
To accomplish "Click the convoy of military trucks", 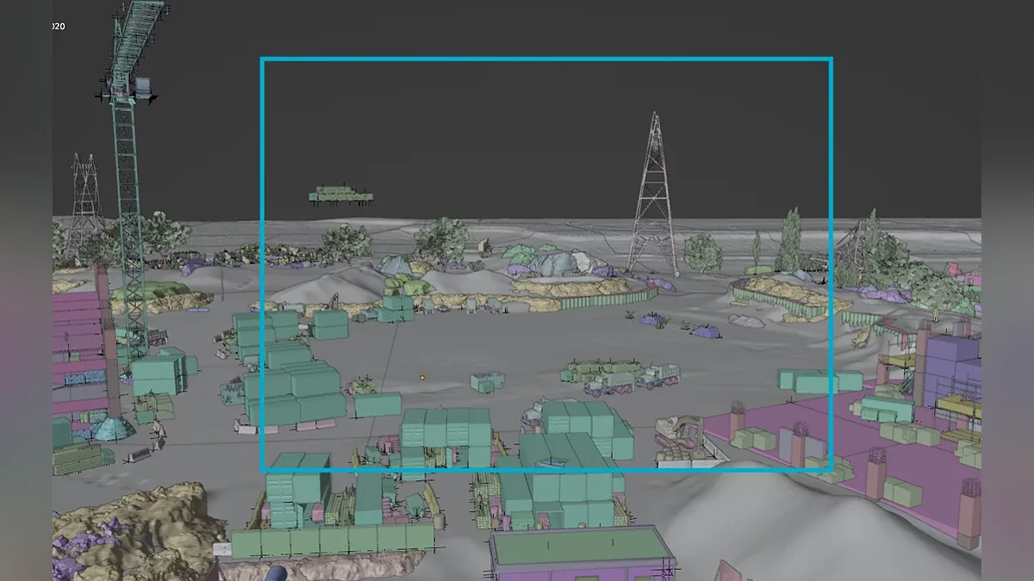I will pyautogui.click(x=620, y=377).
